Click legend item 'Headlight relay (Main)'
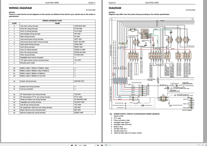 (121, 123)
